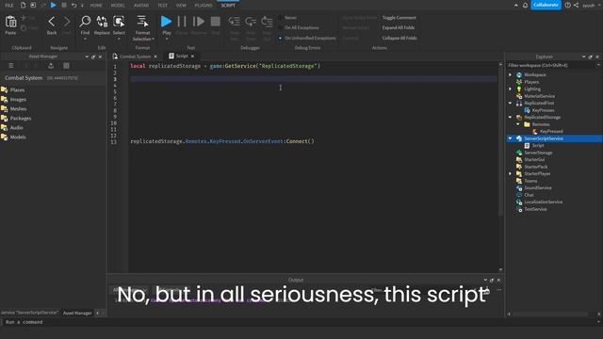The height and width of the screenshot is (339, 603).
Task: Open the Replace tool
Action: pyautogui.click(x=102, y=22)
